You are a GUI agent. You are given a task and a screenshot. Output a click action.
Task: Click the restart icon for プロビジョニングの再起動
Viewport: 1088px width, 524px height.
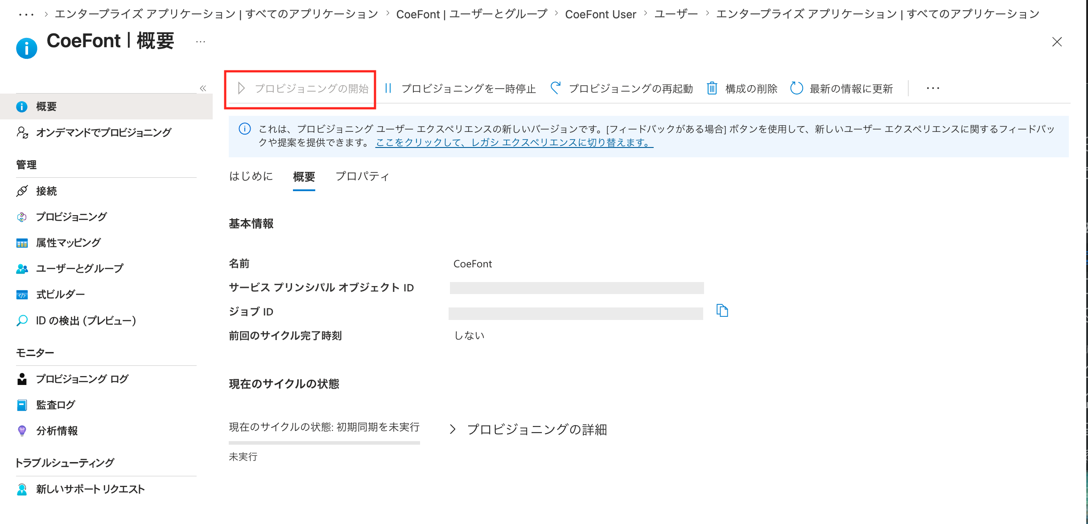click(555, 88)
